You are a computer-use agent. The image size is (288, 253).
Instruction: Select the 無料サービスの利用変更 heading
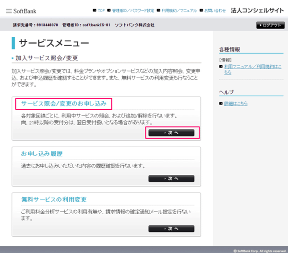(54, 199)
